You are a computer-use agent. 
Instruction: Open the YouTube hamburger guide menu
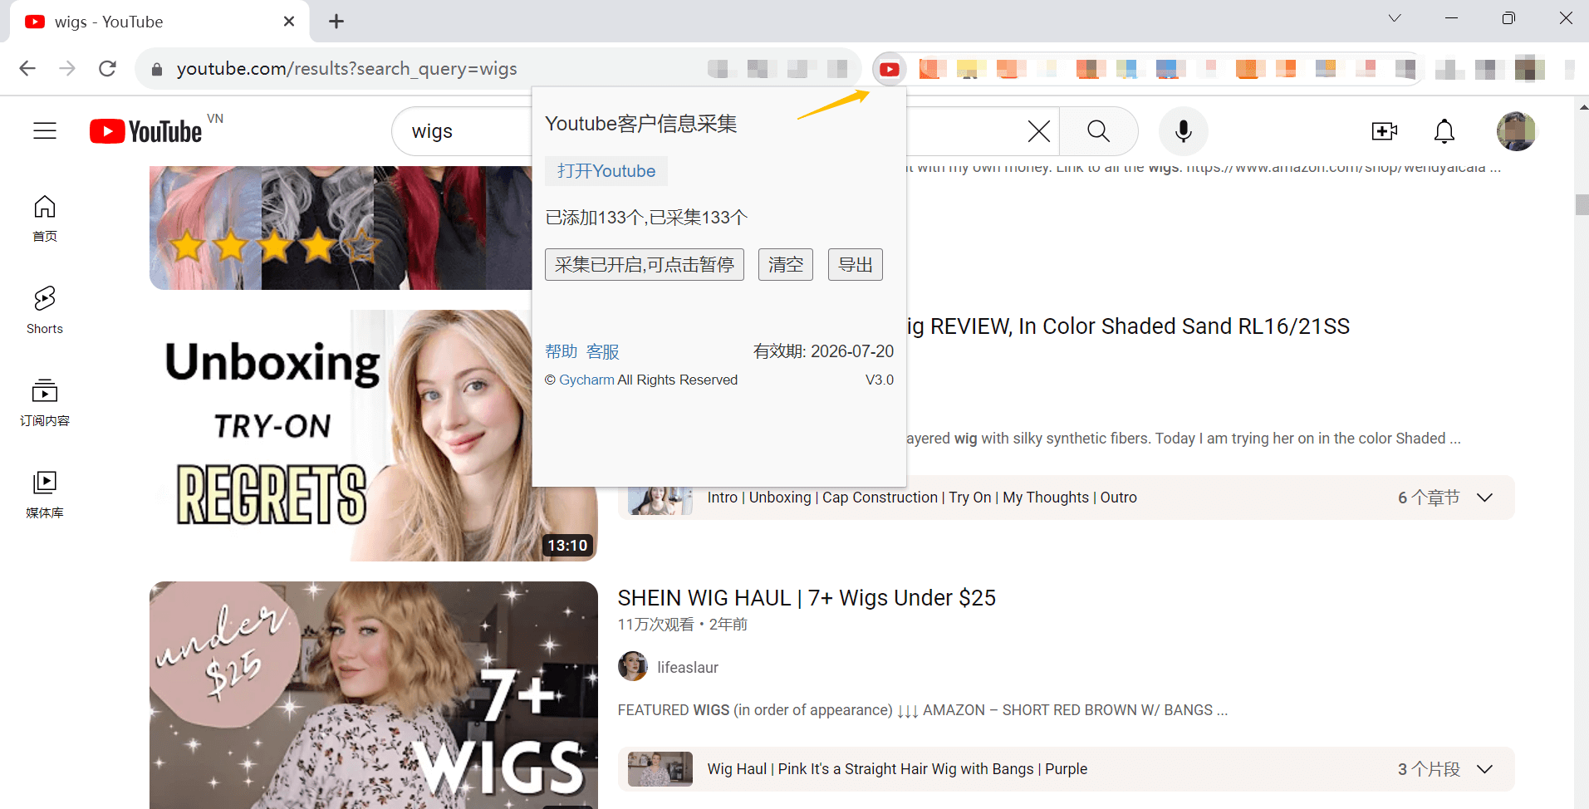click(x=45, y=131)
